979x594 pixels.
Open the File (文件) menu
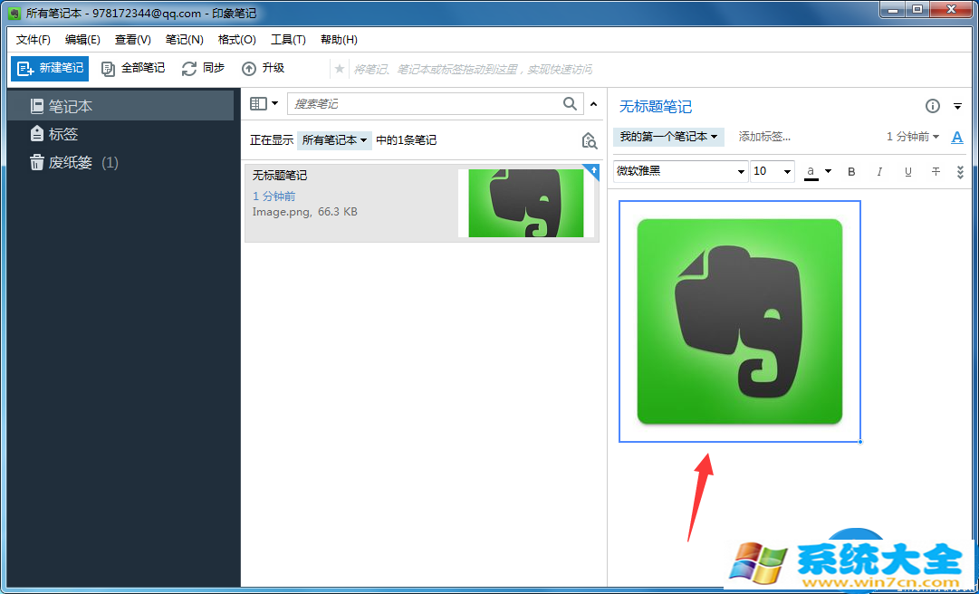click(34, 39)
